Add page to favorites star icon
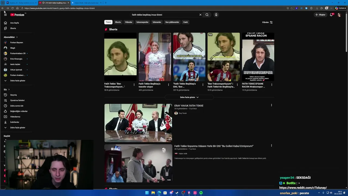The image size is (348, 196). click(292, 8)
